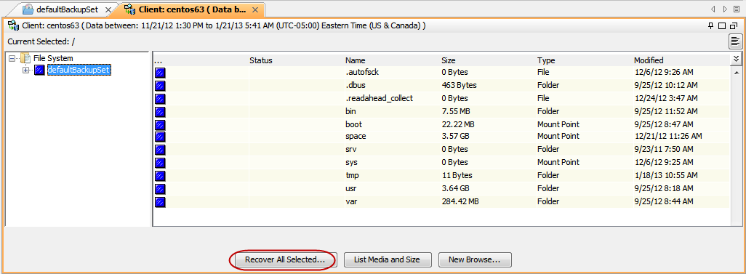Maximize the browse pane
746x274 pixels.
point(722,25)
